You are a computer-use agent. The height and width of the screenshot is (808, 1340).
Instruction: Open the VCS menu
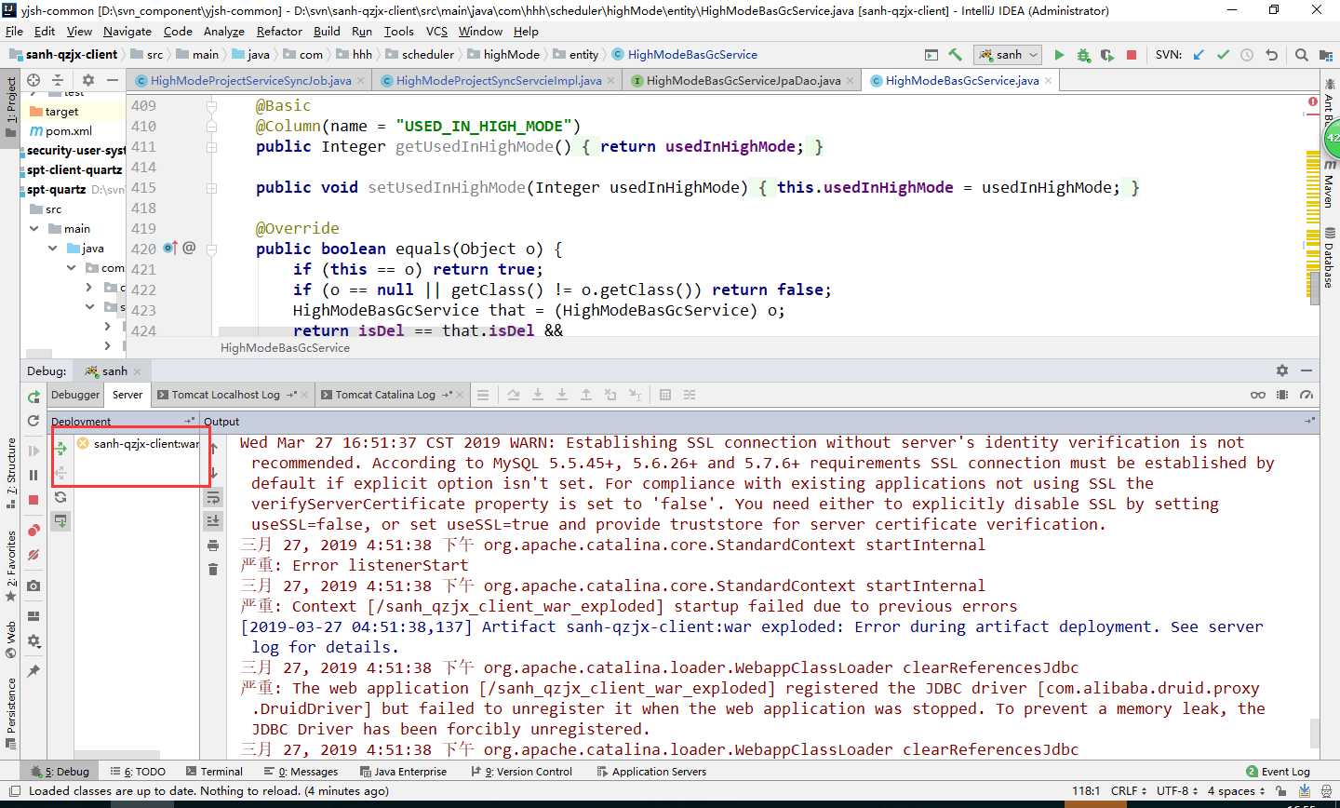[x=436, y=31]
